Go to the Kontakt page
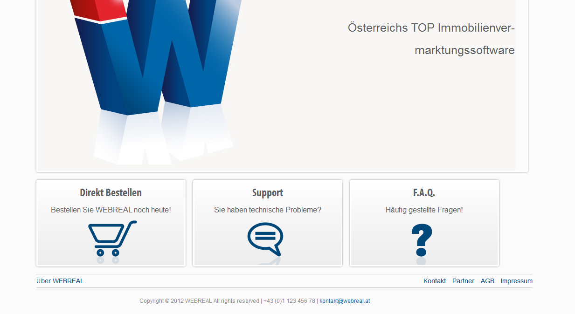575x314 pixels. 435,281
